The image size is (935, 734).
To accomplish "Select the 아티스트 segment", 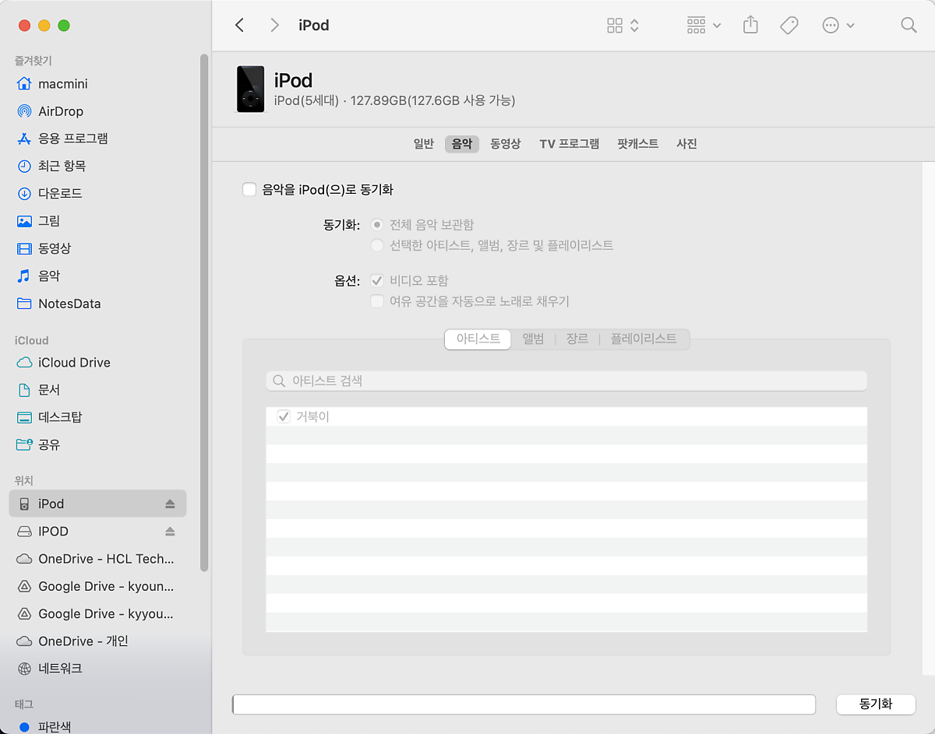I will pos(478,339).
